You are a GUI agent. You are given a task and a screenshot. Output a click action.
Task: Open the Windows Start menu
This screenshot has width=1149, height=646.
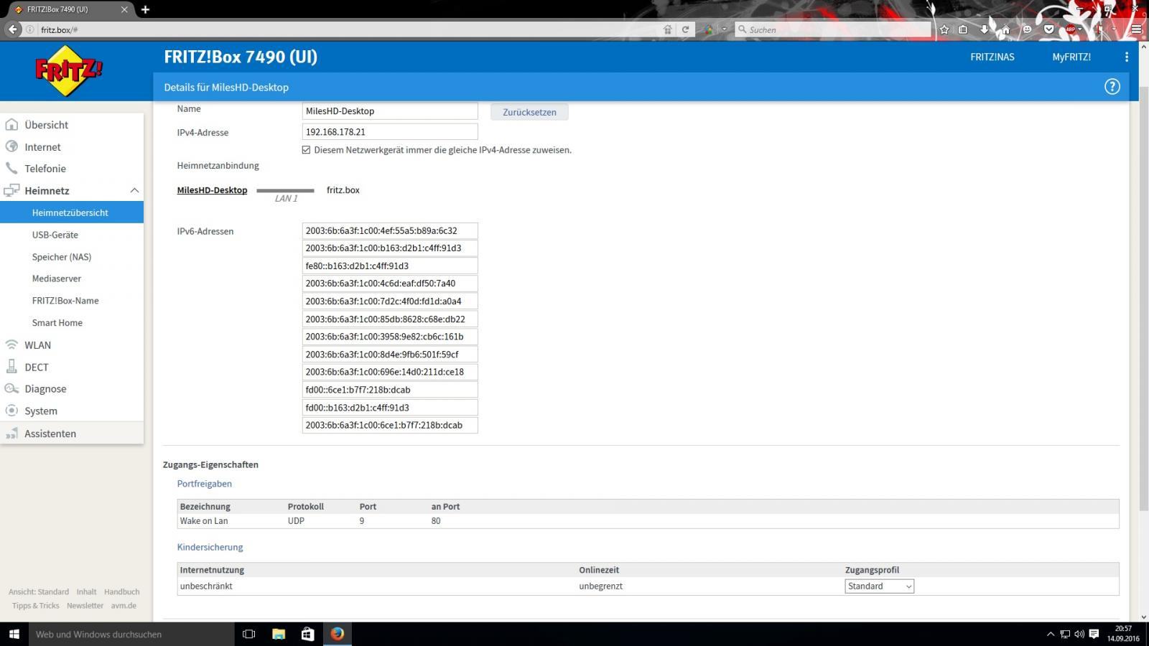[x=14, y=634]
